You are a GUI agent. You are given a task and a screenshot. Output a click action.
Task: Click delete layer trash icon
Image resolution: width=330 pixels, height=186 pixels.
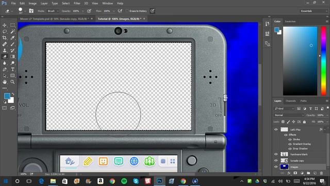coord(321,173)
